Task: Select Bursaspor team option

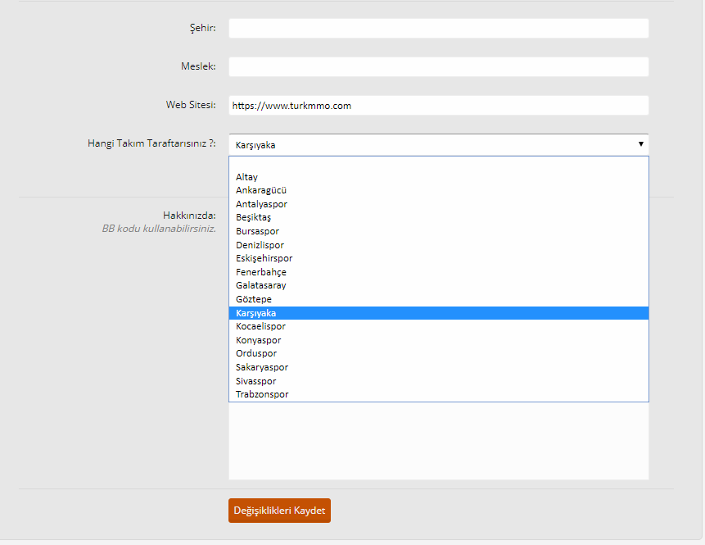Action: pyautogui.click(x=257, y=231)
